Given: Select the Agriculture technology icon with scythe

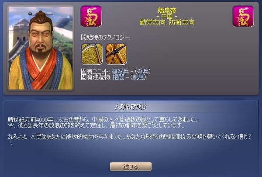Looking at the screenshot, I should (92, 54).
